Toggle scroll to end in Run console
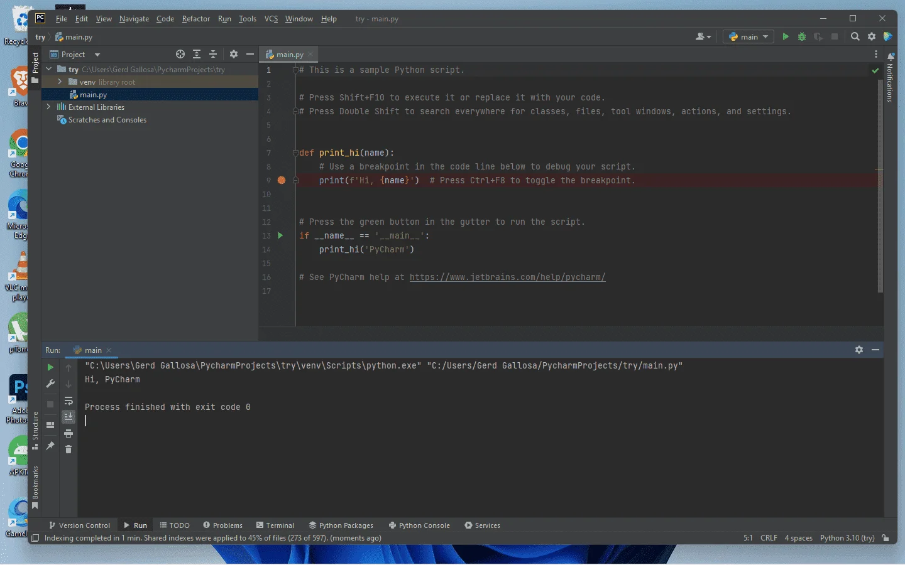This screenshot has width=905, height=565. point(69,417)
